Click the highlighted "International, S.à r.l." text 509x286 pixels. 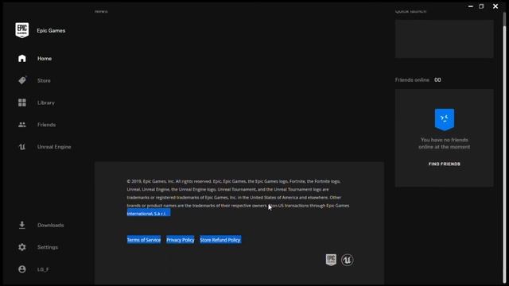[149, 214]
